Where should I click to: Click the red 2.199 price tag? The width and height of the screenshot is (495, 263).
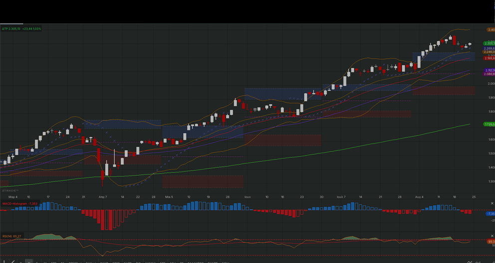click(x=489, y=58)
